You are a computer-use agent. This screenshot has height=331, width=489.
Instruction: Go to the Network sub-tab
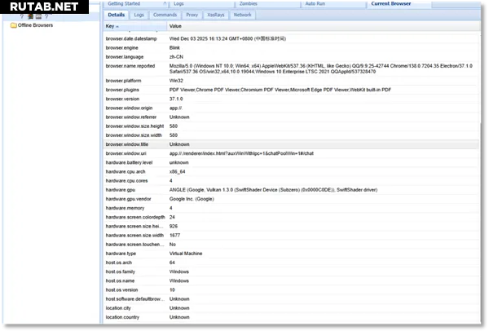(243, 15)
